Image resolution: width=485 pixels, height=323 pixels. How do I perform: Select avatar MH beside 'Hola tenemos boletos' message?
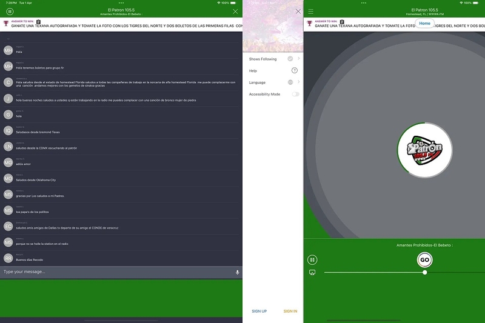8,66
